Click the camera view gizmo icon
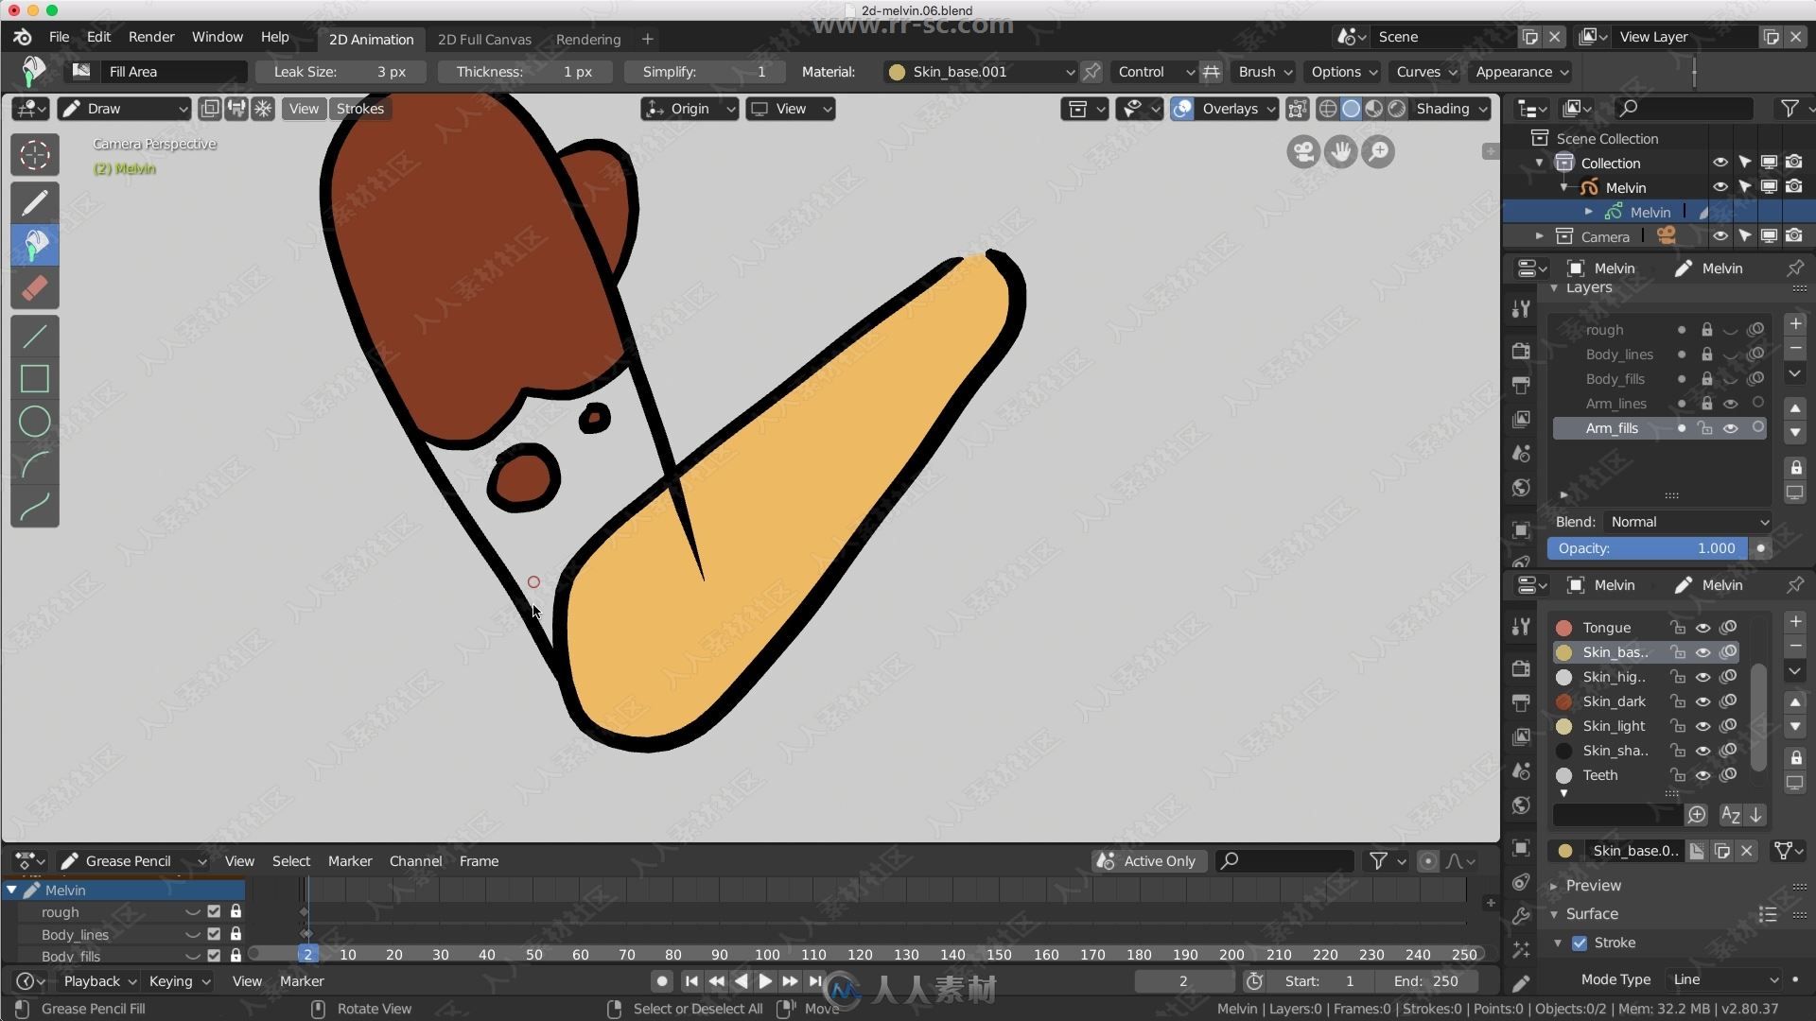1816x1021 pixels. 1303,151
